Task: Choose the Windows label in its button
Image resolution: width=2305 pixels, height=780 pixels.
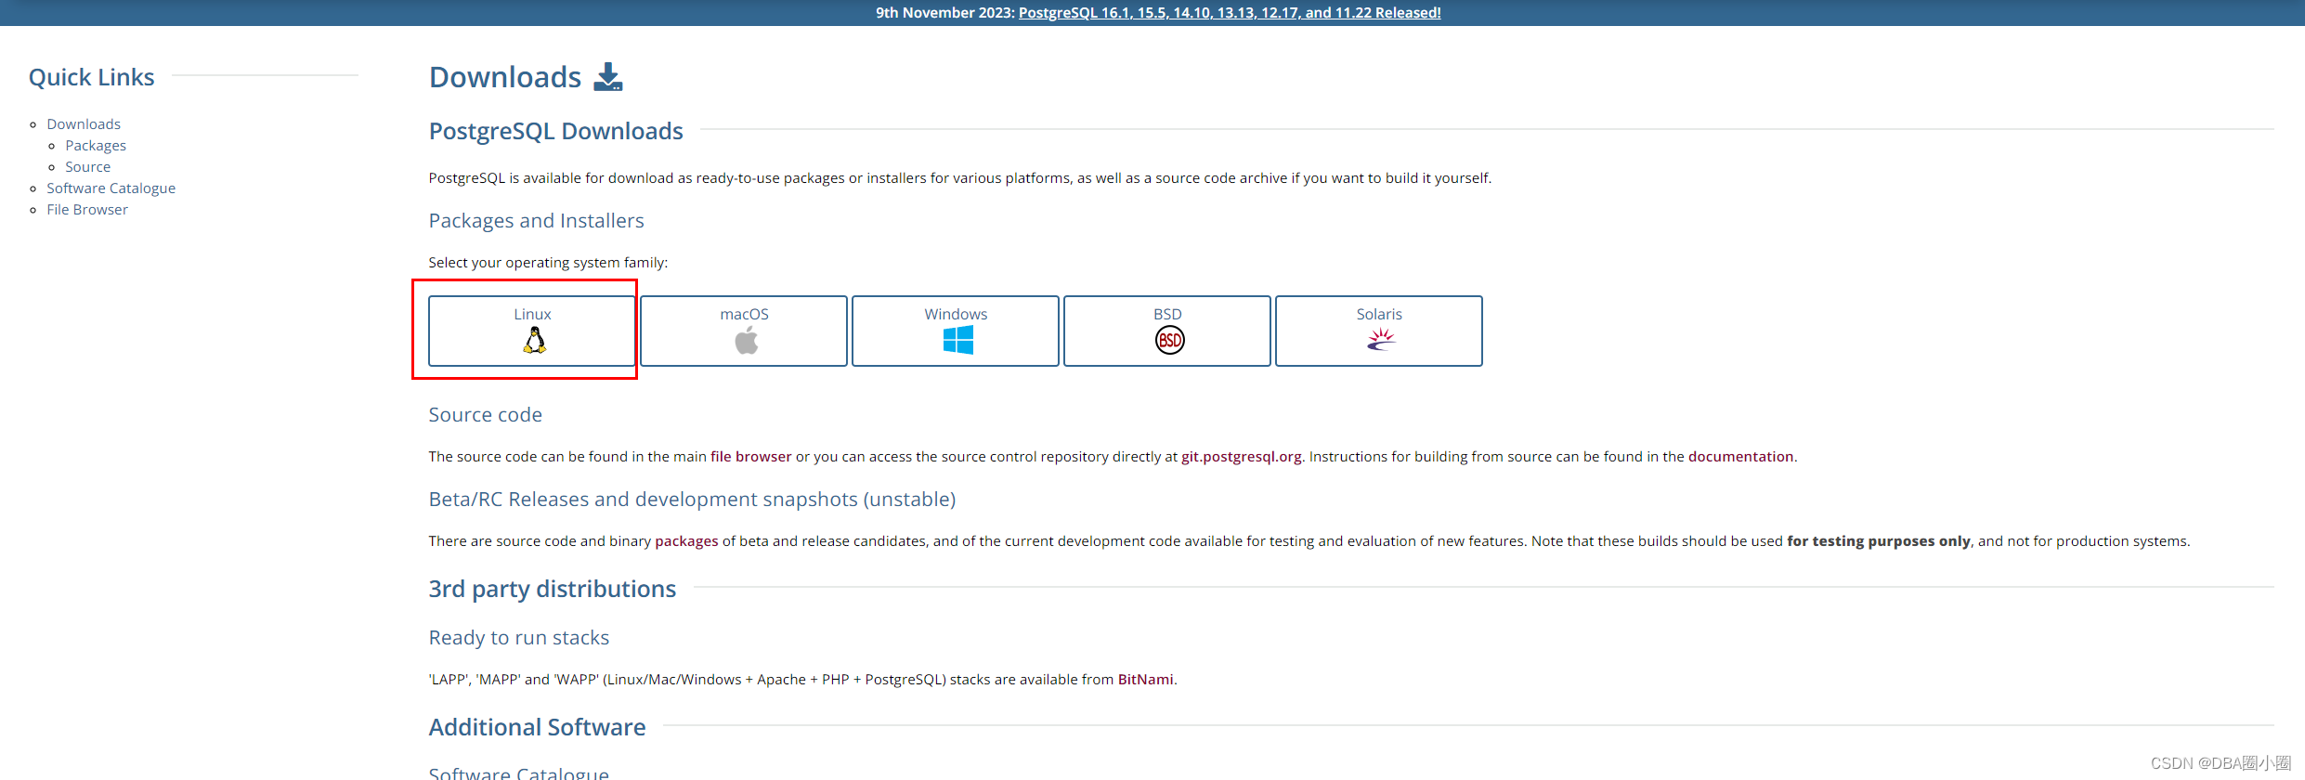Action: coord(956,314)
